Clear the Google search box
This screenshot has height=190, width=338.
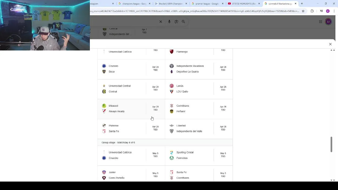(161, 22)
